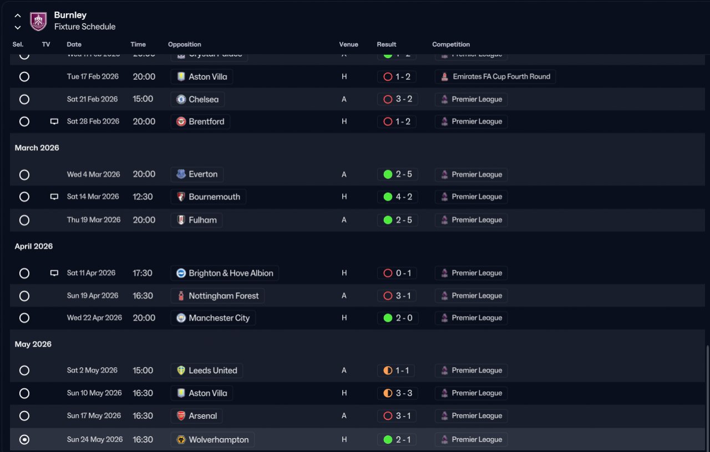Click the up chevron beside Burnley
This screenshot has height=452, width=710.
point(18,16)
